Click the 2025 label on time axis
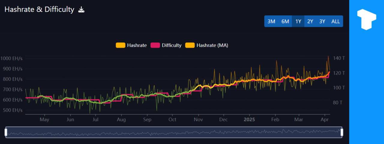The width and height of the screenshot is (384, 144). (249, 119)
